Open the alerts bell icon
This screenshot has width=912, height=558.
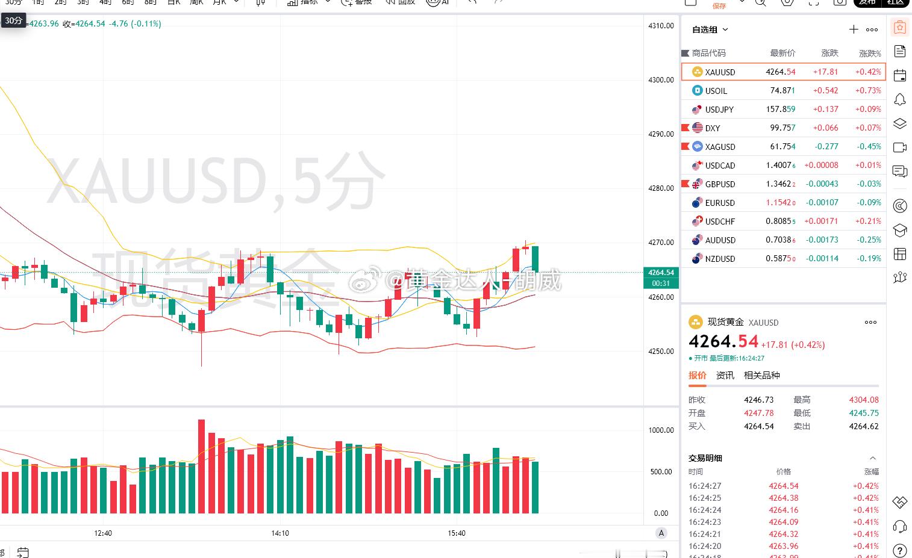[900, 99]
